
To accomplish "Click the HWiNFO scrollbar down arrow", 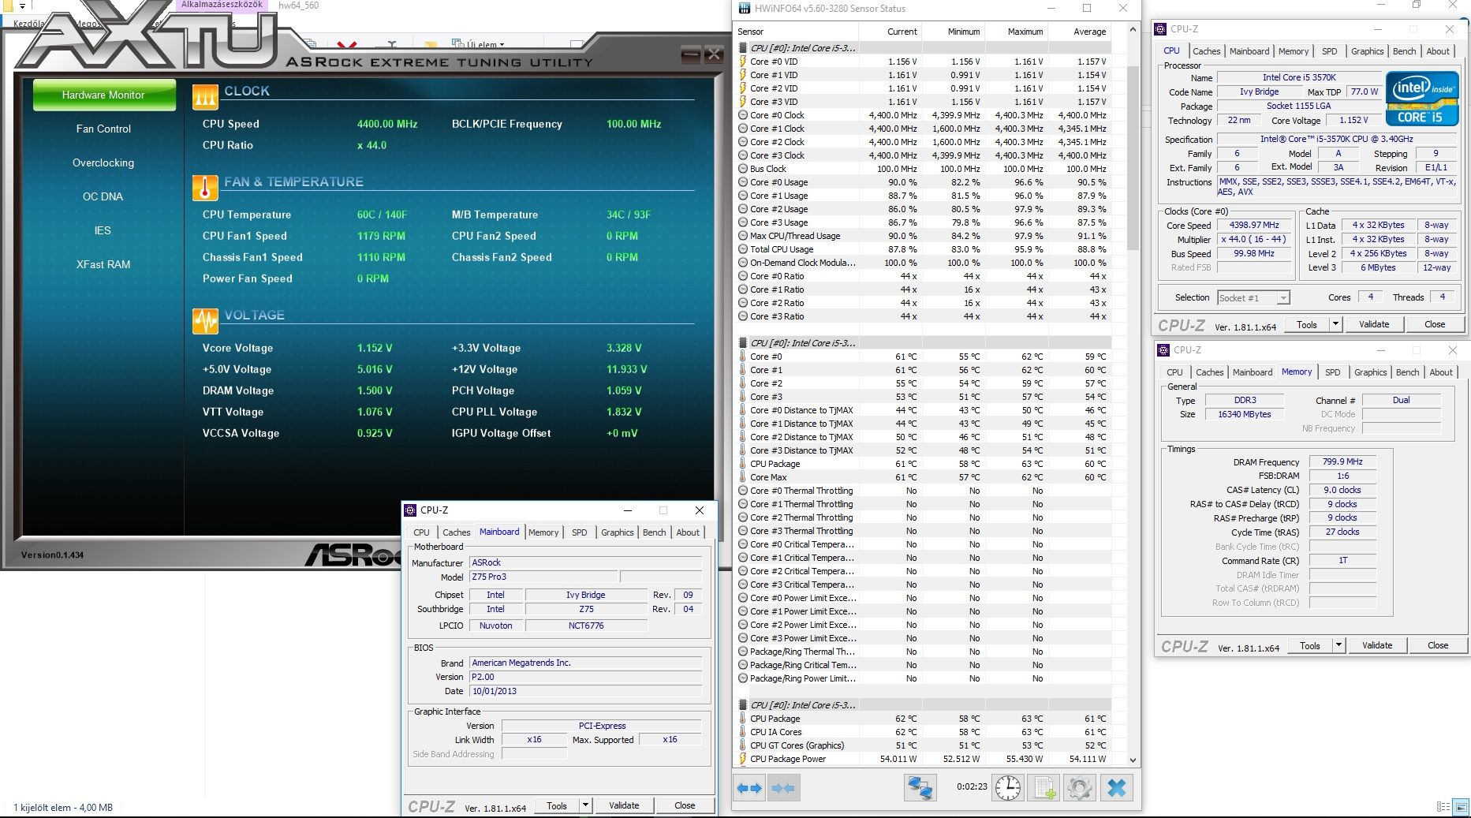I will (x=1133, y=760).
